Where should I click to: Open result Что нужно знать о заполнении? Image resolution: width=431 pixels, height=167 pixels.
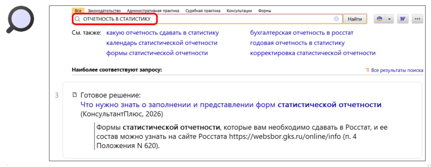pos(231,105)
